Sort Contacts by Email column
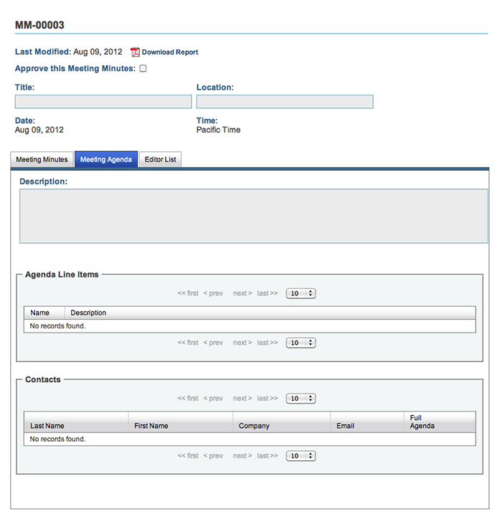Screen dimensions: 502x527 pos(367,422)
